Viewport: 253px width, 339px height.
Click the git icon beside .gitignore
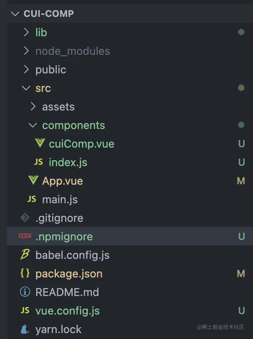coord(25,218)
